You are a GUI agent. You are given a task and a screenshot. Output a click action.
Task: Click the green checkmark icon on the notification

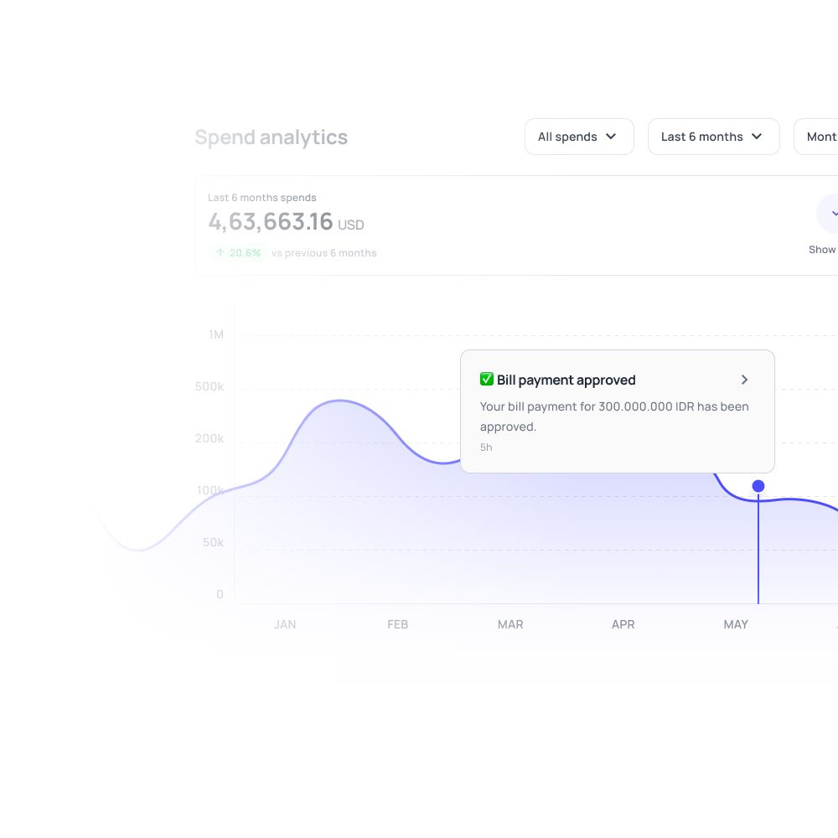487,379
